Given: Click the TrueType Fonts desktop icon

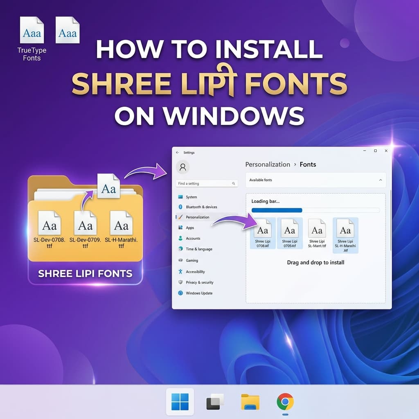Looking at the screenshot, I should pyautogui.click(x=32, y=39).
